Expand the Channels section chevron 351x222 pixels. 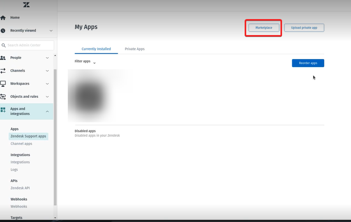tap(47, 71)
